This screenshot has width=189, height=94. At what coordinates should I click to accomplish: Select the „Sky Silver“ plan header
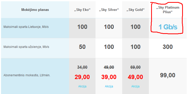109,10
